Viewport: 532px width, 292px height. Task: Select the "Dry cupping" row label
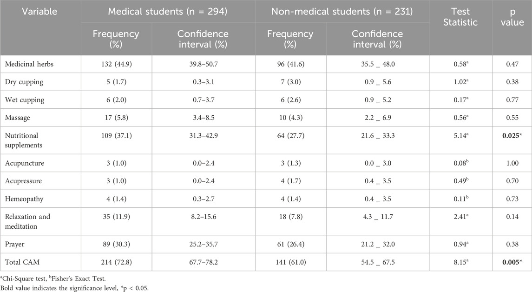24,81
